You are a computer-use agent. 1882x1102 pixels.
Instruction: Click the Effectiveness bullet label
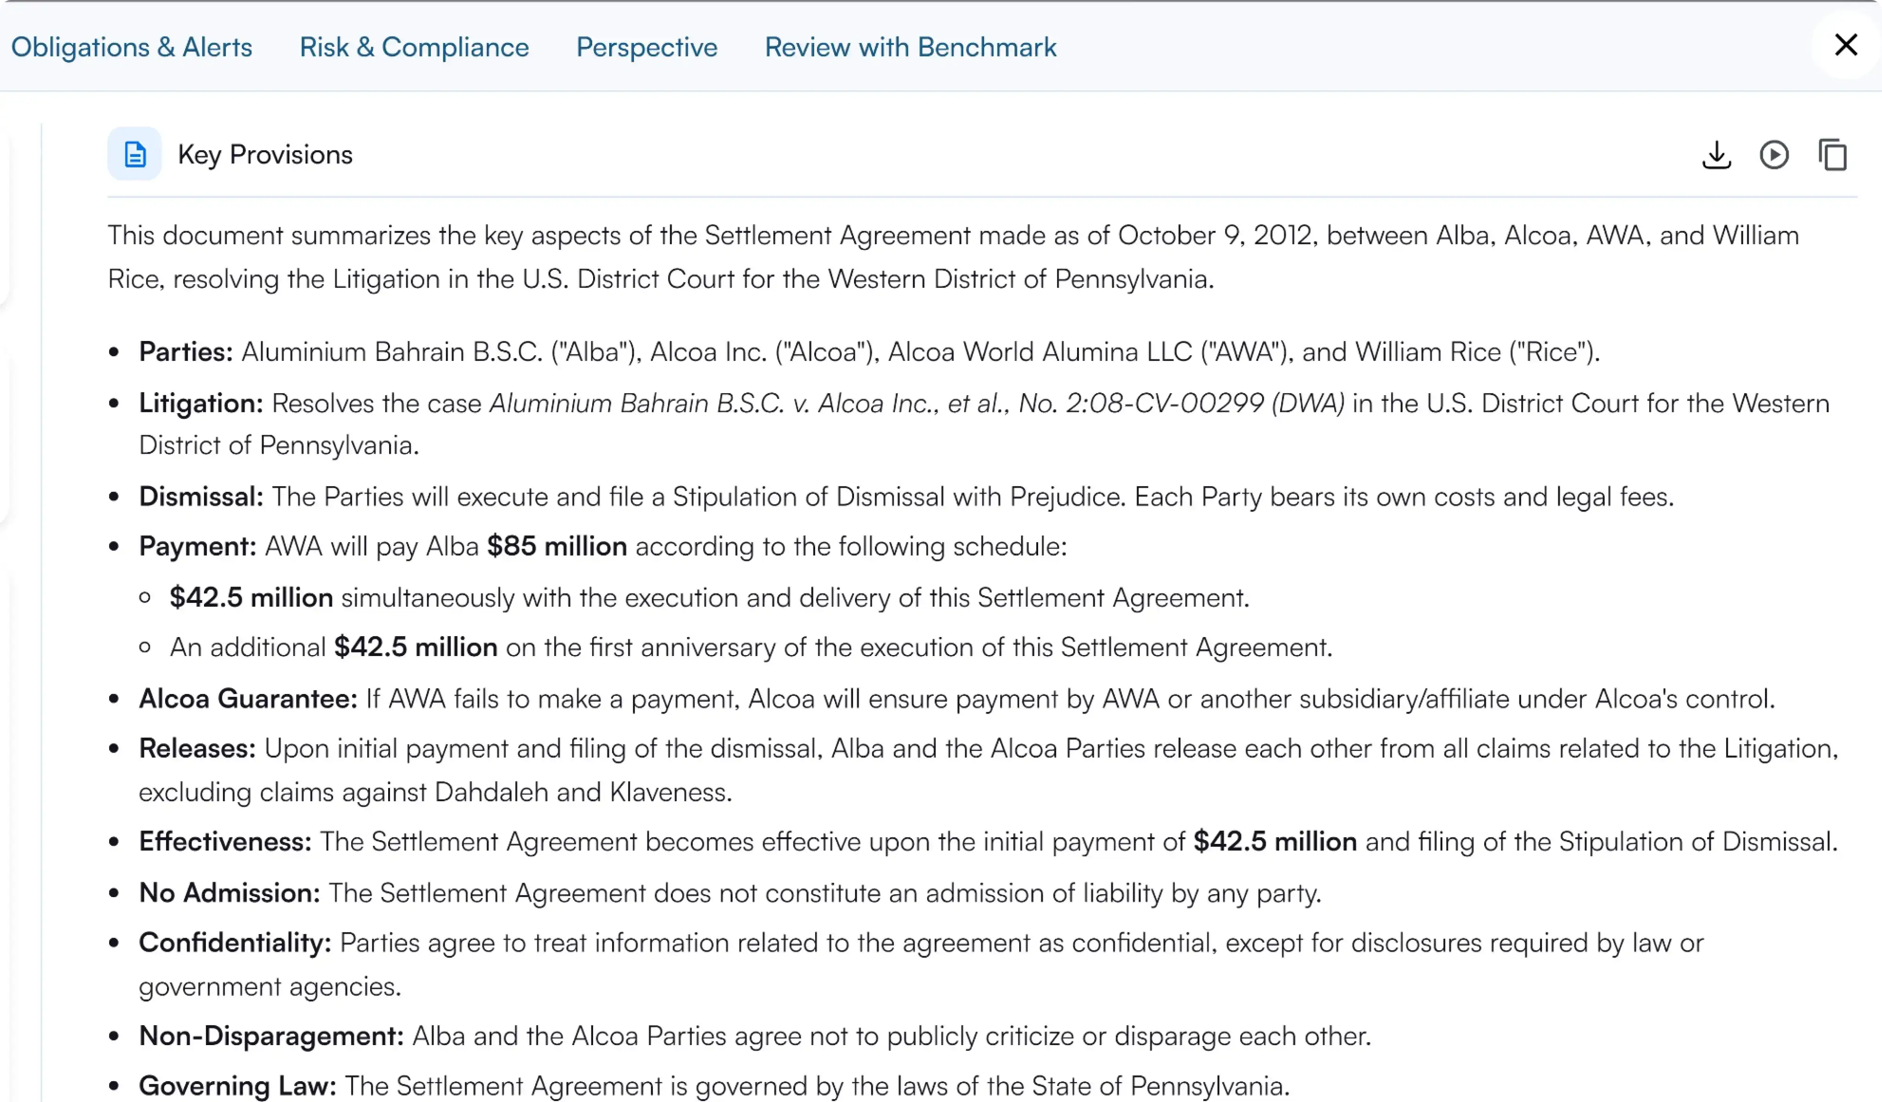point(225,842)
